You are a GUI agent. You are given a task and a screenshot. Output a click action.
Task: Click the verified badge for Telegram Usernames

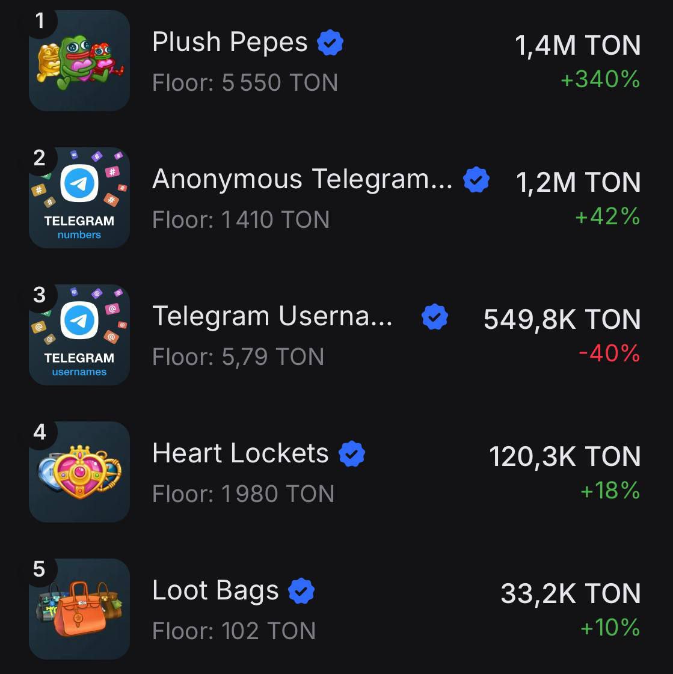434,317
